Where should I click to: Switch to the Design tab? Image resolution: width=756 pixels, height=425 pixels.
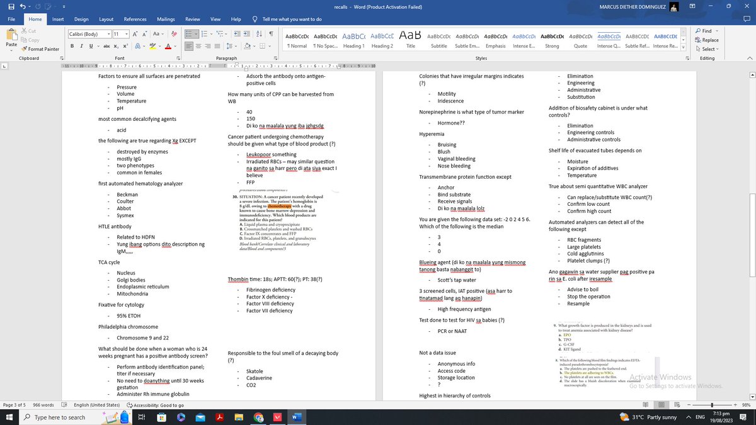click(81, 20)
